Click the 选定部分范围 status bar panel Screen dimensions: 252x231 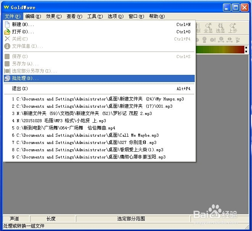(133, 219)
